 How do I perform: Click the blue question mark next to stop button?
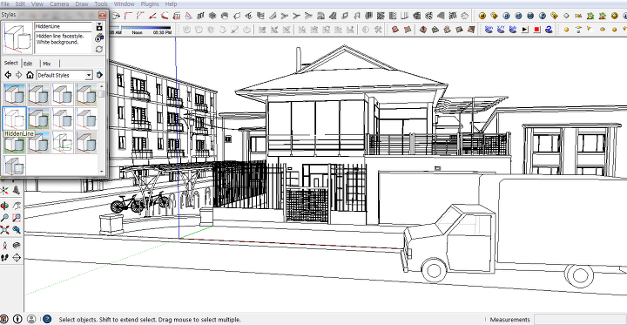pyautogui.click(x=549, y=30)
